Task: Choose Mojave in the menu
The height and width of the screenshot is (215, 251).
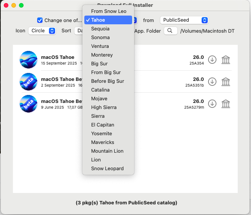Action: pyautogui.click(x=108, y=98)
